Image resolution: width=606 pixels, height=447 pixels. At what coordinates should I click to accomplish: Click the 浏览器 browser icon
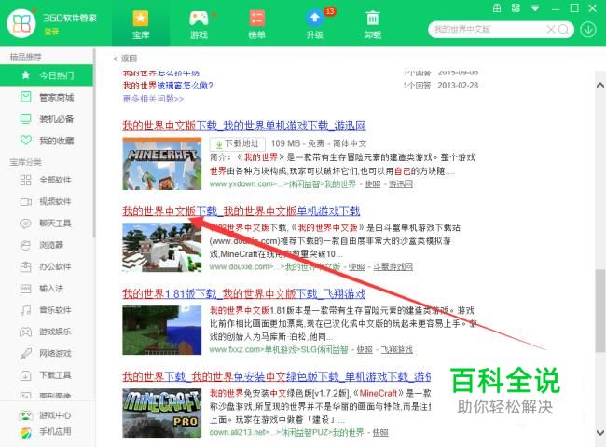click(x=25, y=245)
